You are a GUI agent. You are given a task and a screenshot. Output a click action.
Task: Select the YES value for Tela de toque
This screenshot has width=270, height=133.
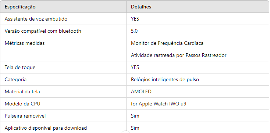point(135,67)
